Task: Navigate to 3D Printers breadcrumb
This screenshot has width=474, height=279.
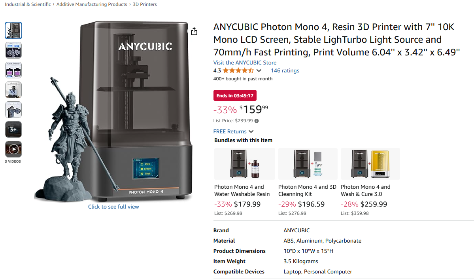Action: coord(145,4)
